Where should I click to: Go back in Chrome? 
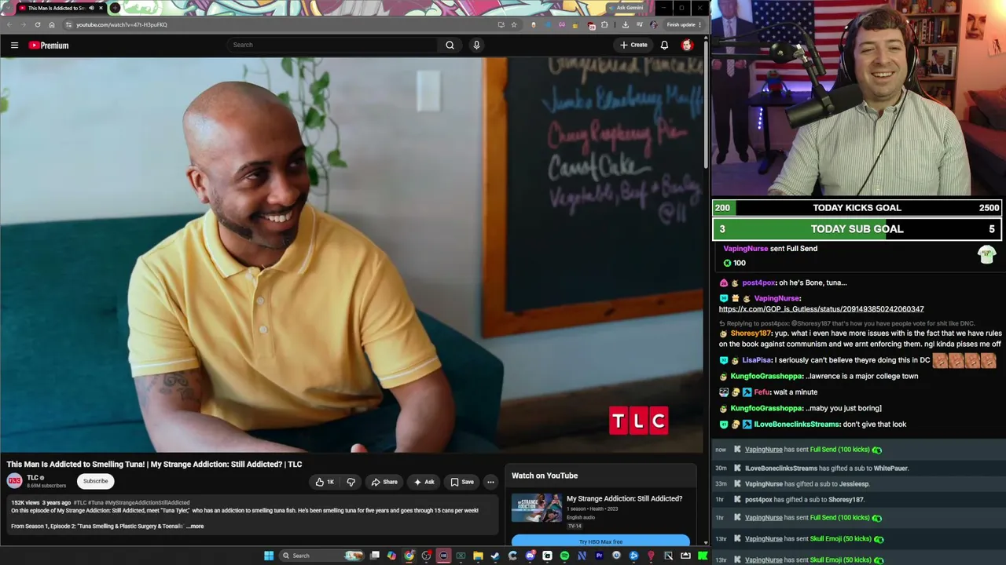click(9, 24)
